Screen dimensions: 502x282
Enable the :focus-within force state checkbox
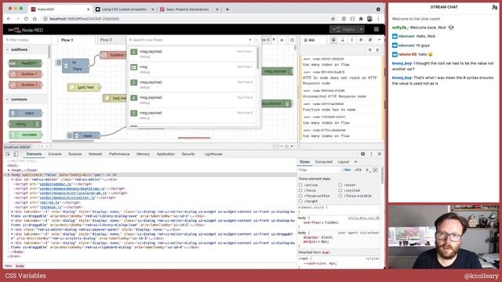tap(300, 196)
